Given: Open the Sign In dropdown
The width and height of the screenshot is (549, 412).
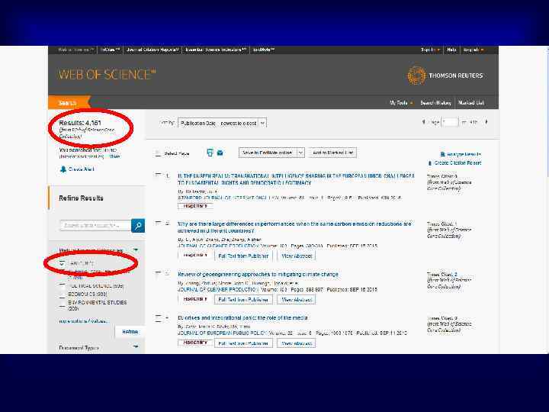Looking at the screenshot, I should [430, 50].
